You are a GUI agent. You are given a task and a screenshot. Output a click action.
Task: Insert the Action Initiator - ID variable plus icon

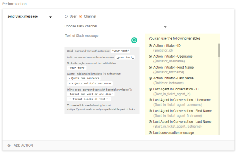pos(150,45)
